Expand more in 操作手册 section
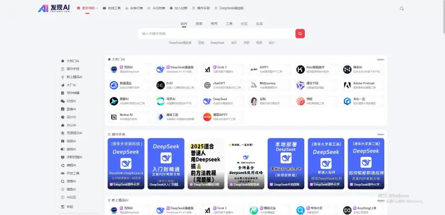The image size is (445, 215). (380, 134)
